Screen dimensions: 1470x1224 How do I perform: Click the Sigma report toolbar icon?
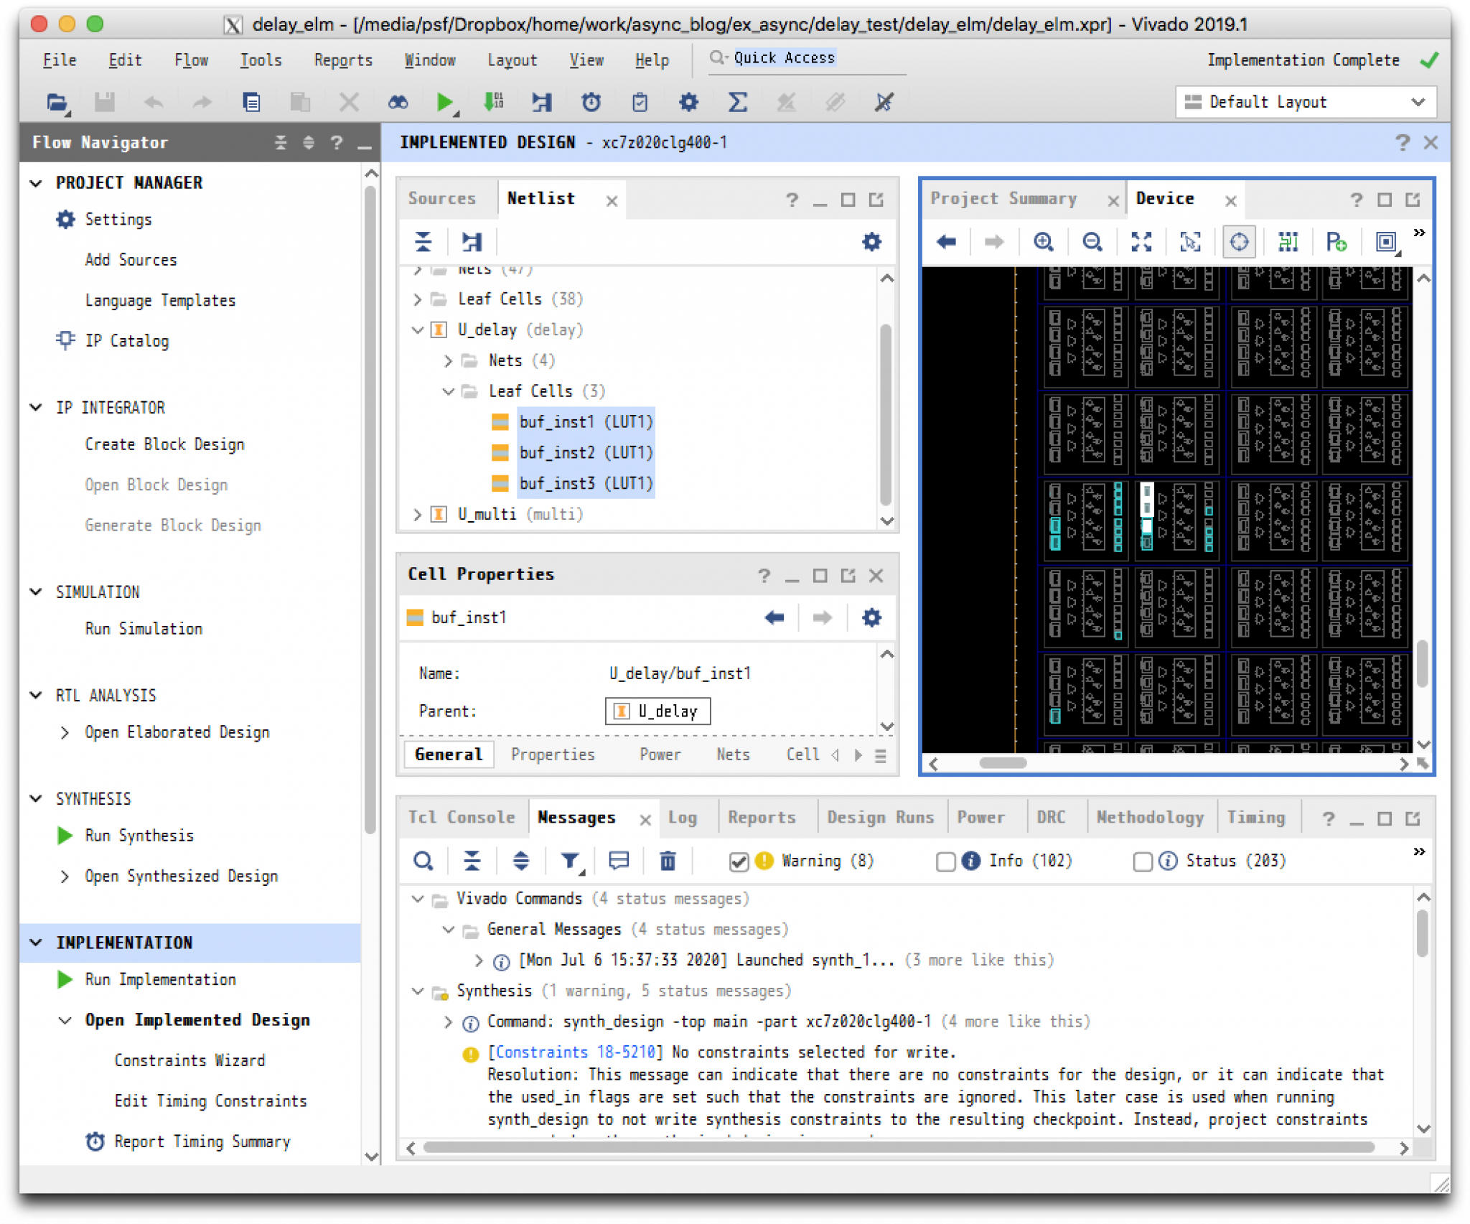(x=737, y=103)
